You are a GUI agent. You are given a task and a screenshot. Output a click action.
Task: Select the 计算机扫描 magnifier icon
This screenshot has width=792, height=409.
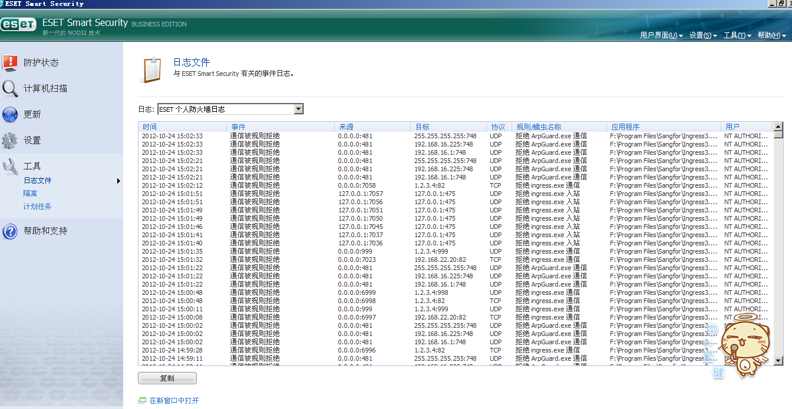click(10, 88)
